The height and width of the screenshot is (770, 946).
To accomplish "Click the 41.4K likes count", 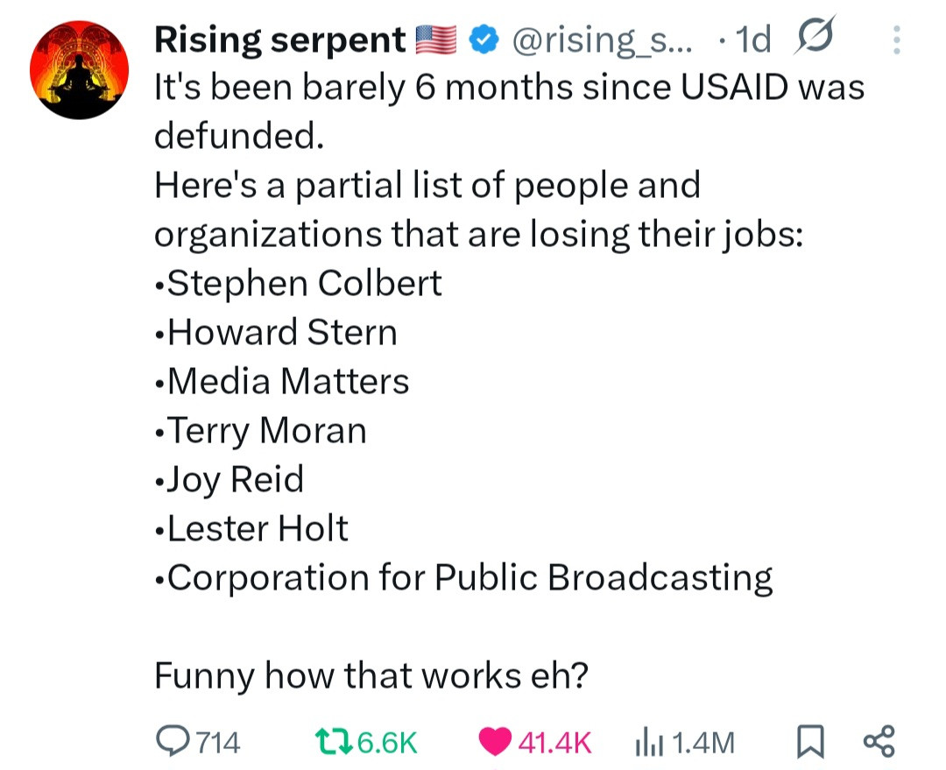I will [555, 743].
